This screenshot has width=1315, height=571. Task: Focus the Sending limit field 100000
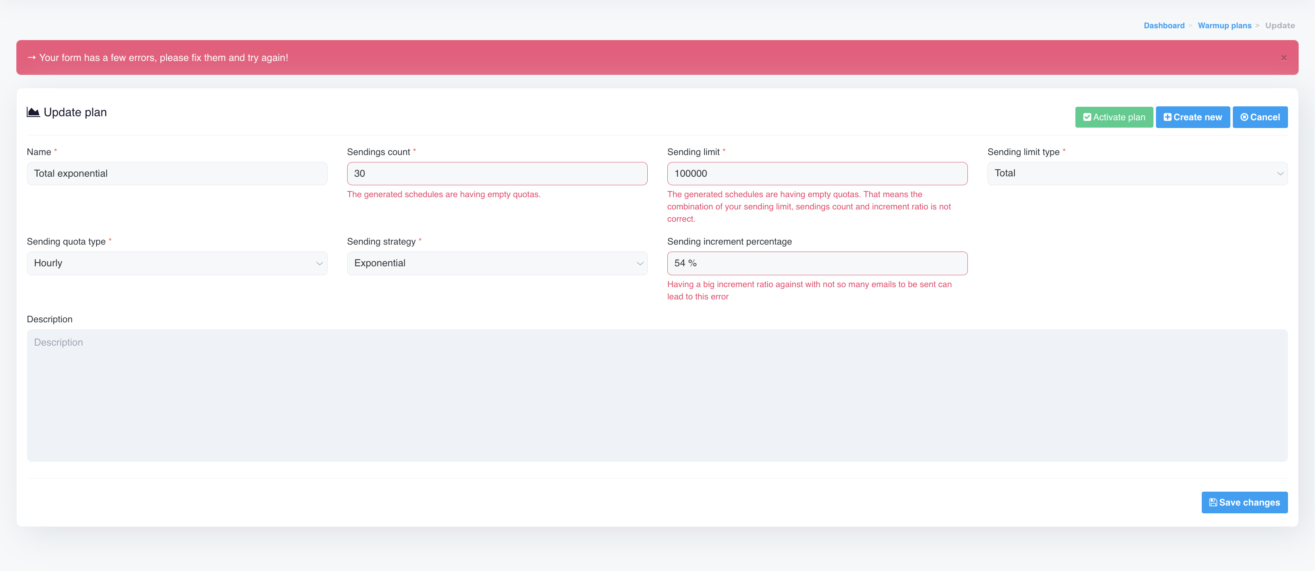817,174
